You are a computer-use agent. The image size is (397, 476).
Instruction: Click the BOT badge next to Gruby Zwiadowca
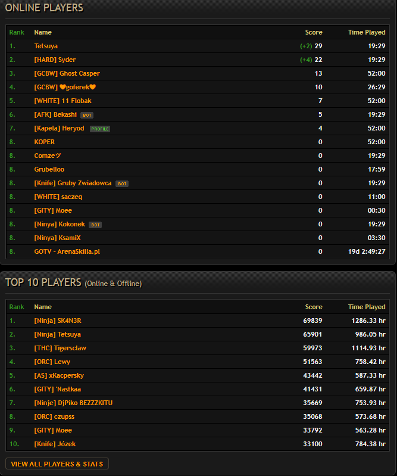click(x=122, y=183)
